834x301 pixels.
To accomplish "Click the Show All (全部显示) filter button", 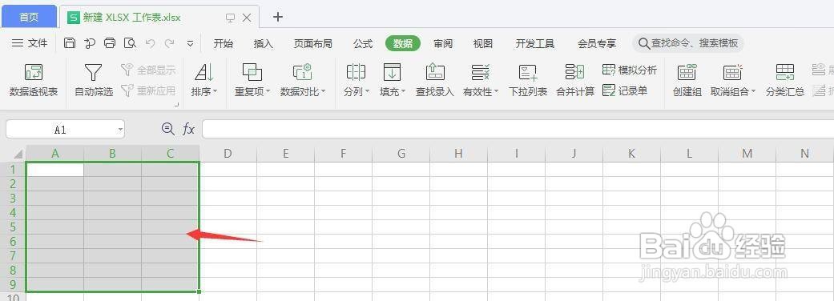I will [x=148, y=70].
